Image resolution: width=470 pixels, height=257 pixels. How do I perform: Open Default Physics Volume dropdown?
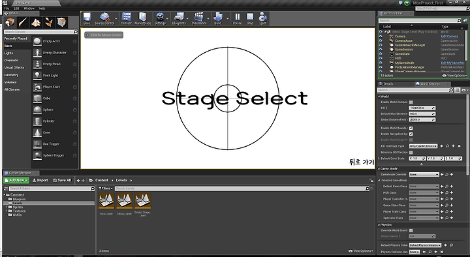(425, 245)
